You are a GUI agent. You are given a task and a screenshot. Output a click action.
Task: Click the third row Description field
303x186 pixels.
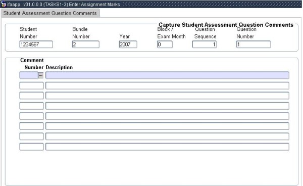point(167,96)
